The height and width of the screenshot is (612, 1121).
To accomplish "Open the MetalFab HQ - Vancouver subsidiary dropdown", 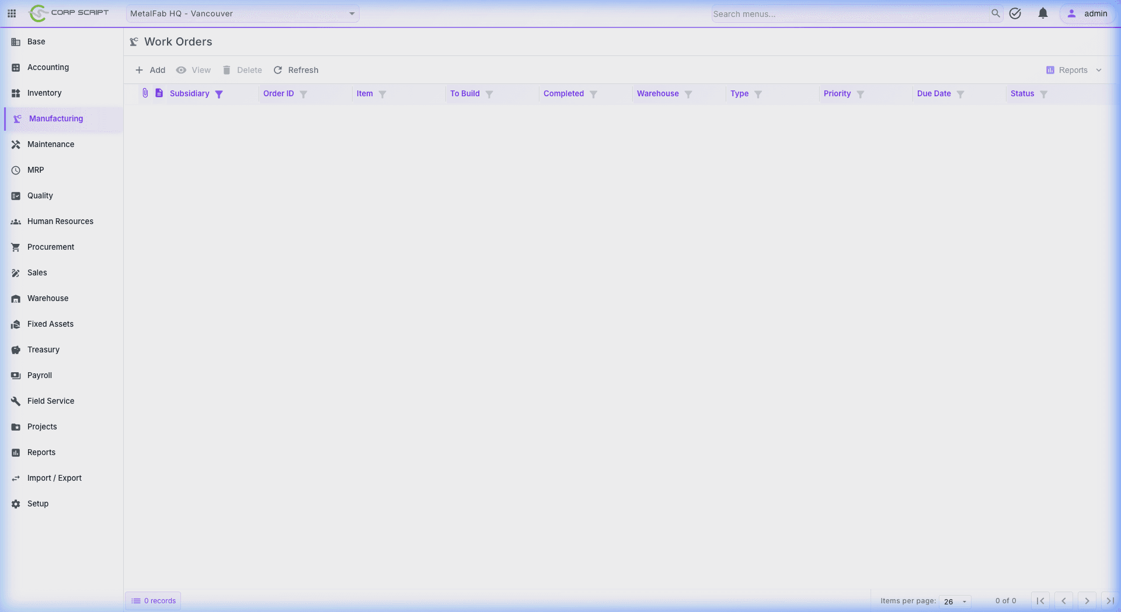I will pos(242,13).
